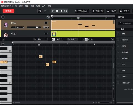Preview the Soulmate accompaniment play icon
Viewport: 133px width, 105px height.
(x=118, y=52)
